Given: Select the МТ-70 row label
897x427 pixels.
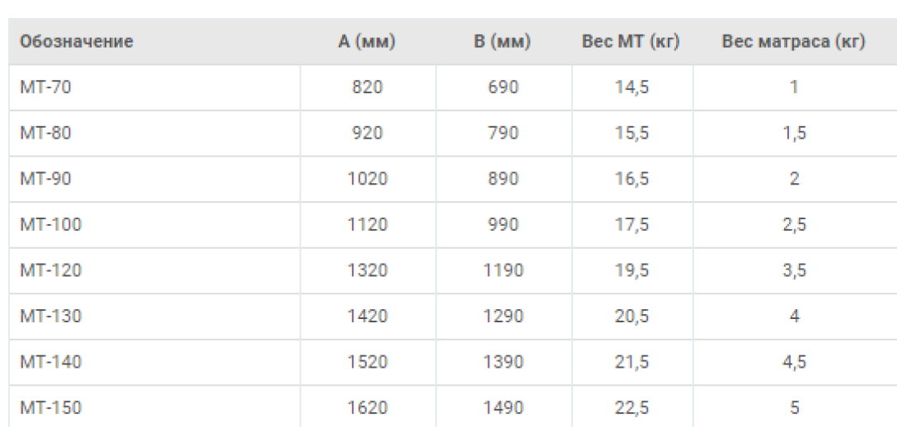Looking at the screenshot, I should (x=45, y=87).
